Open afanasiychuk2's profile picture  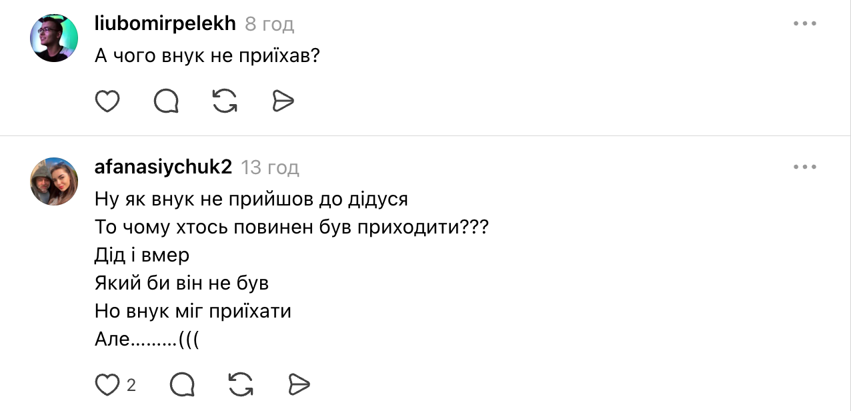point(54,181)
